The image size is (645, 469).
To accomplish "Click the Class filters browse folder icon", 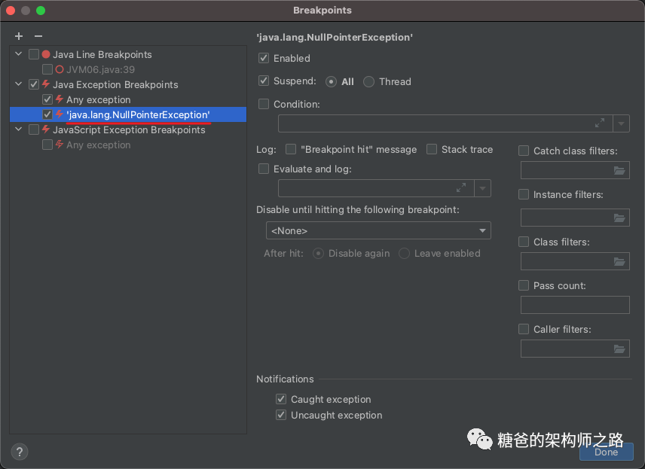I will (x=619, y=262).
